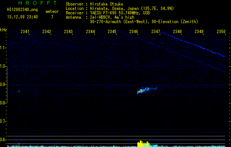Click the 2350 time axis marker

click(221, 32)
